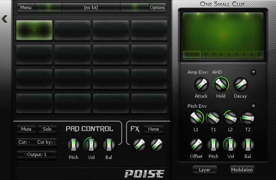Click the left arrow collapse icon
The image size is (276, 180).
point(4,19)
